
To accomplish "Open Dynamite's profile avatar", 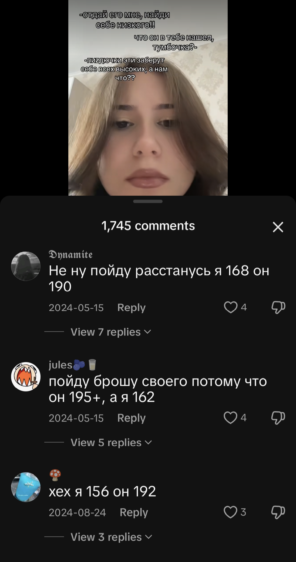I will 26,266.
